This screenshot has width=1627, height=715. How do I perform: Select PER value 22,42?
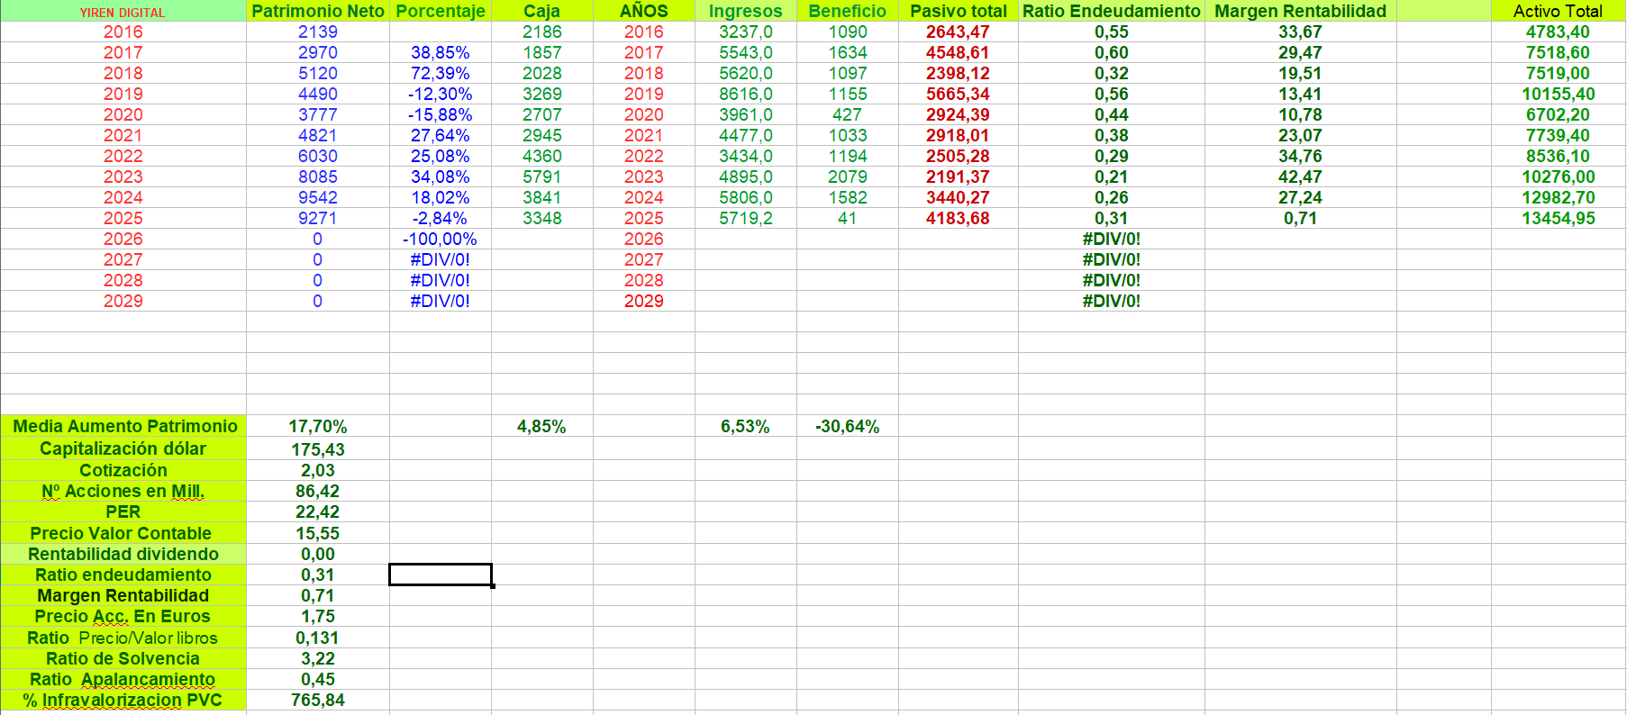318,512
